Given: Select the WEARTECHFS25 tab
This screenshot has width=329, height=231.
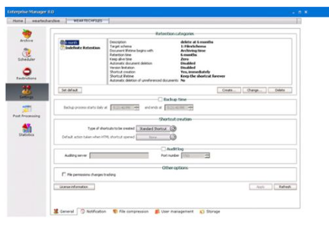Looking at the screenshot, I should coord(88,20).
